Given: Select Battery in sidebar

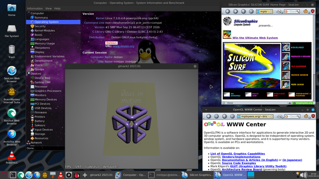Looking at the screenshot, I should (x=39, y=121).
